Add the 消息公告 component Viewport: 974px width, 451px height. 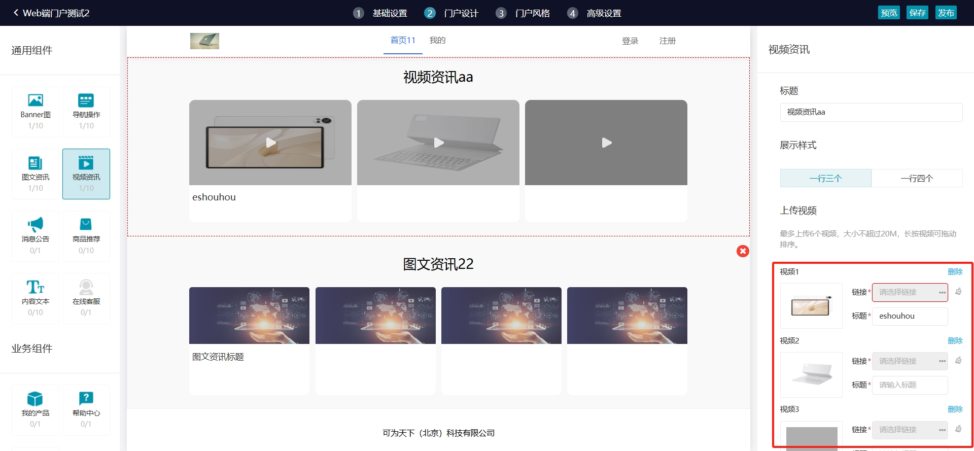36,236
